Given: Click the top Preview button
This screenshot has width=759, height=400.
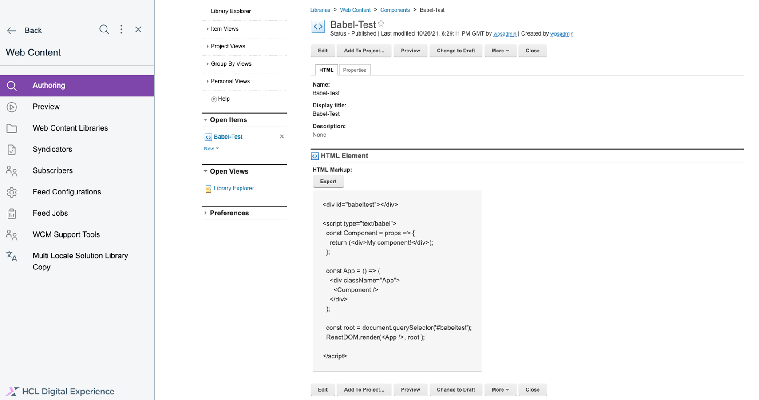Looking at the screenshot, I should point(411,51).
